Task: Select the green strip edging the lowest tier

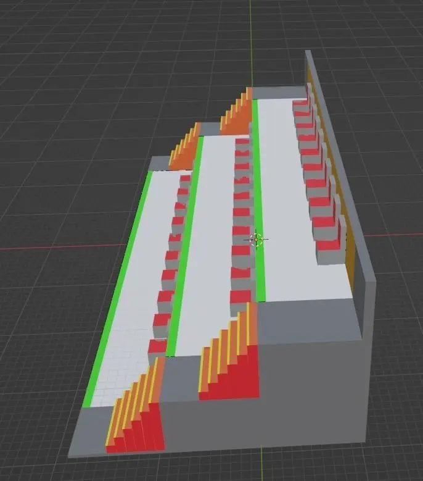Action: 118,288
